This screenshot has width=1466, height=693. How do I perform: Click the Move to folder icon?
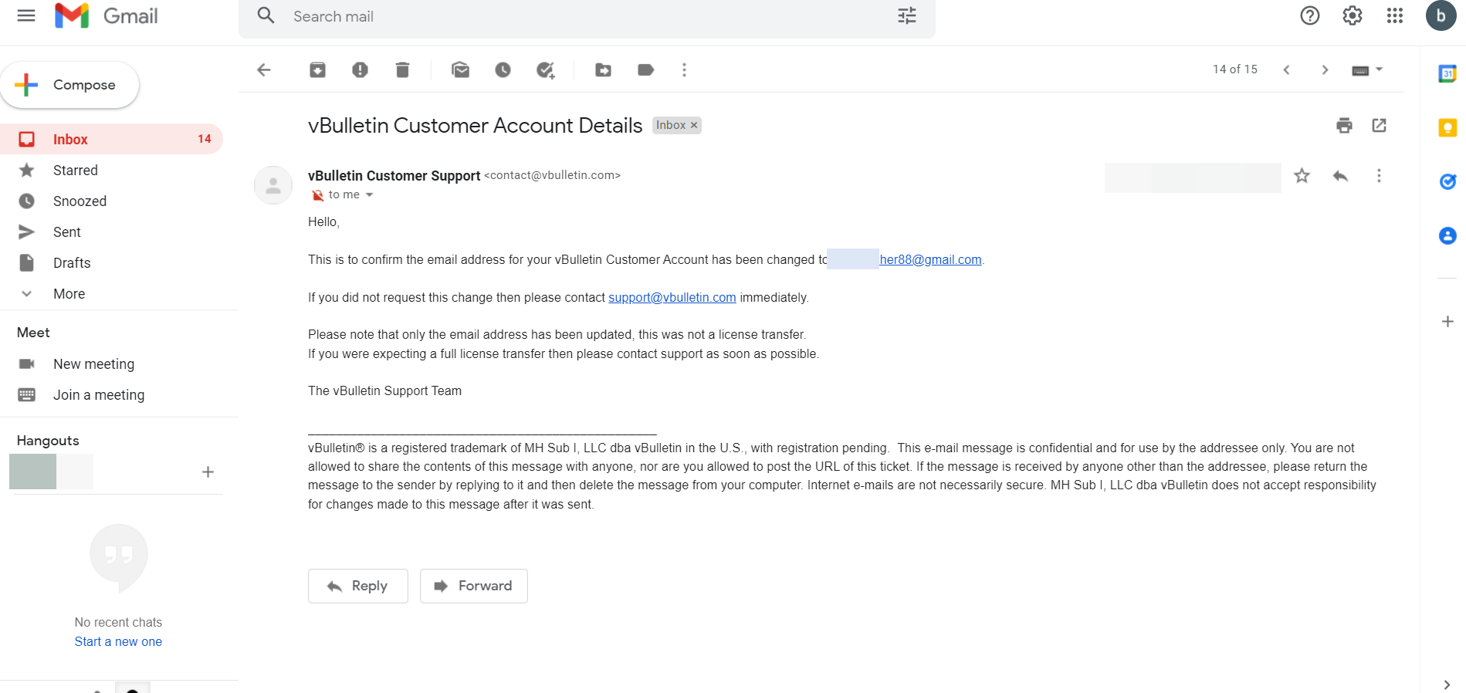pyautogui.click(x=604, y=70)
